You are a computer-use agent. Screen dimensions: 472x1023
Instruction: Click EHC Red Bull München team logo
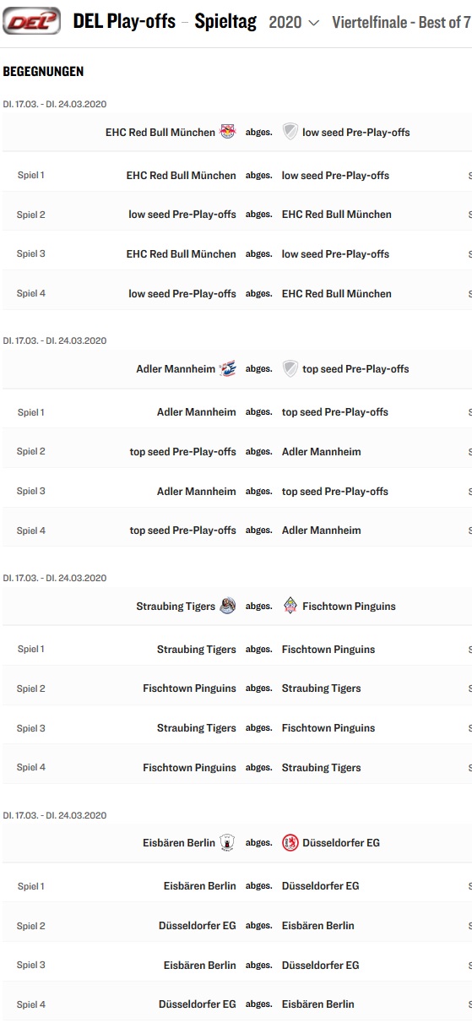click(227, 132)
